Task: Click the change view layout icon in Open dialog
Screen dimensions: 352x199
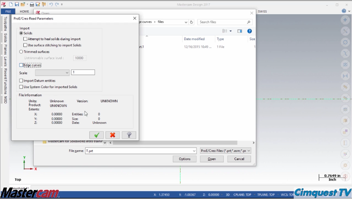Action: tap(225, 31)
